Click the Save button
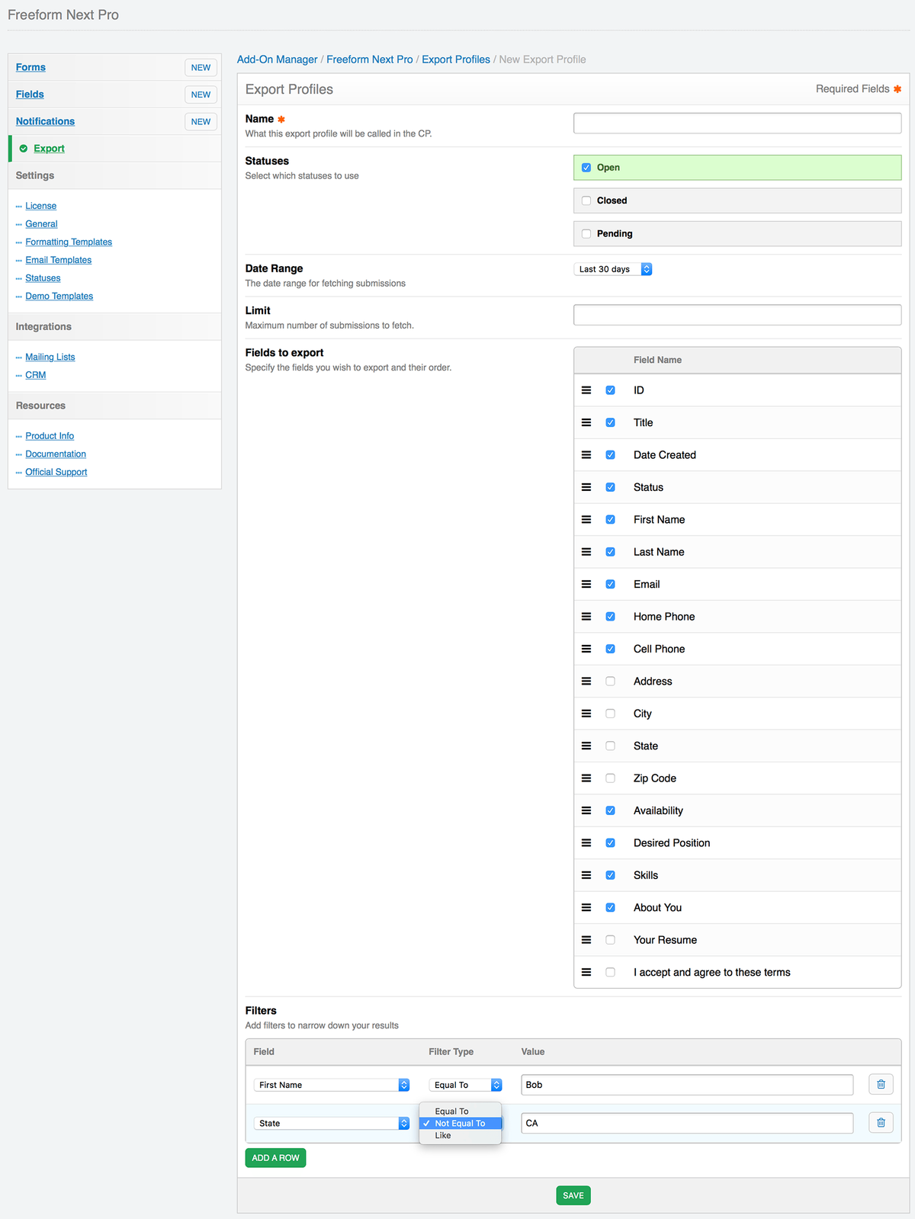Image resolution: width=915 pixels, height=1219 pixels. point(573,1195)
